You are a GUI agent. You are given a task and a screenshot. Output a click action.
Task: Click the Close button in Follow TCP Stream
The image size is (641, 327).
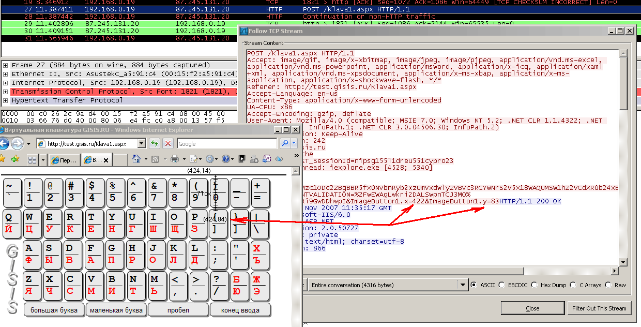[532, 308]
